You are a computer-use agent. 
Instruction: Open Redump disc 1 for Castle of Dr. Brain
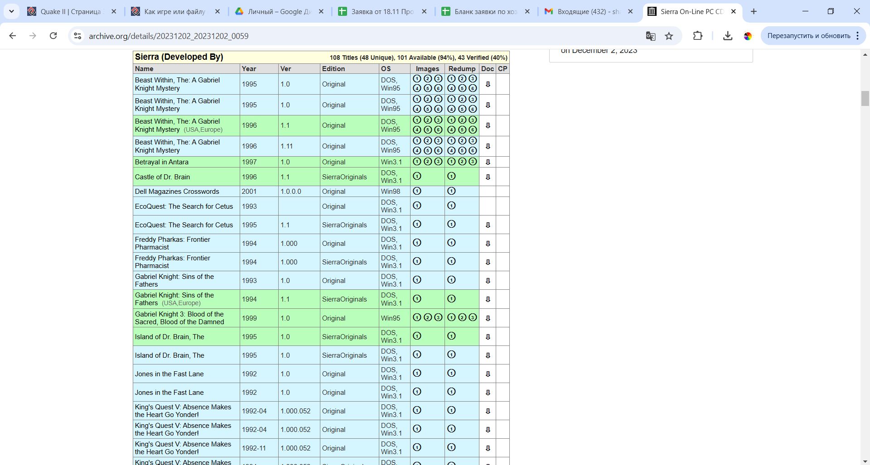tap(451, 176)
